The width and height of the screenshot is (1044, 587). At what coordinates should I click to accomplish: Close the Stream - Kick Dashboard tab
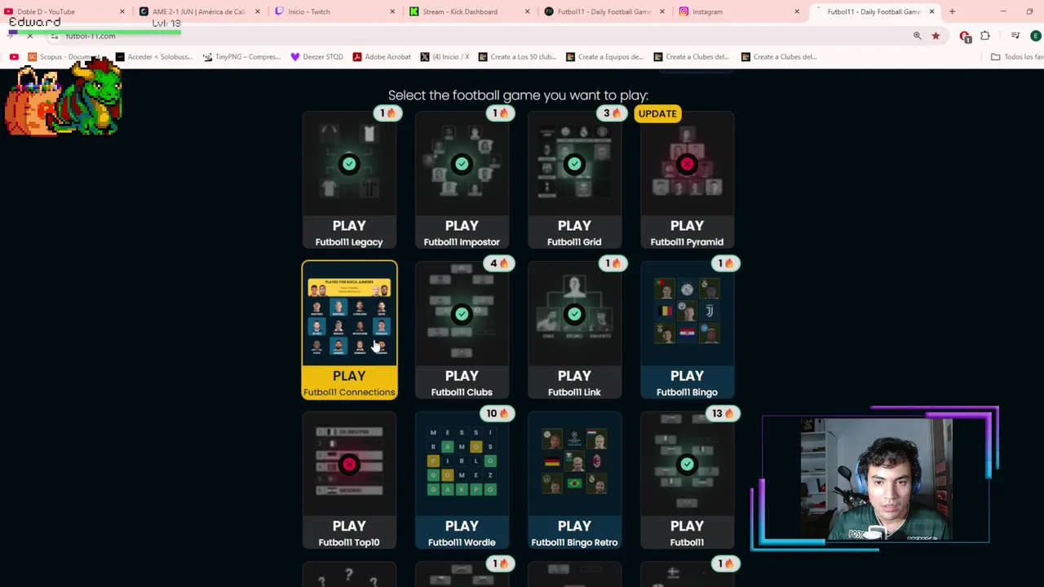527,11
